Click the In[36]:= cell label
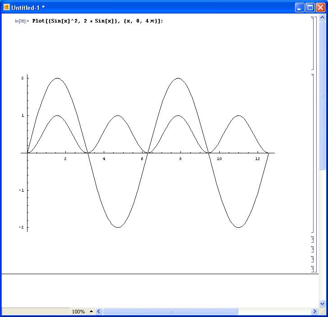Viewport: 328px width, 317px height. (x=22, y=21)
